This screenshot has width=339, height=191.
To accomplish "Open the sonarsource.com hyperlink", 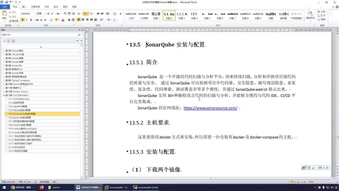I will 210,108.
